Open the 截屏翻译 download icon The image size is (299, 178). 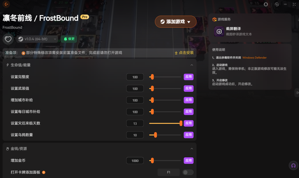219,31
